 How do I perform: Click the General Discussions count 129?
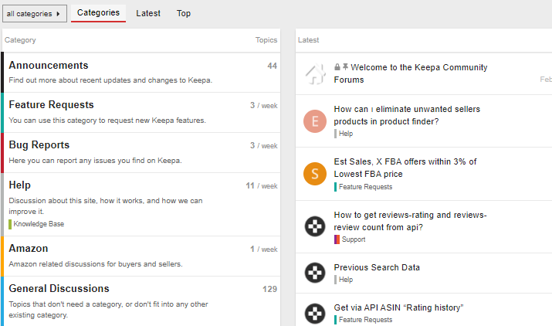coord(269,290)
